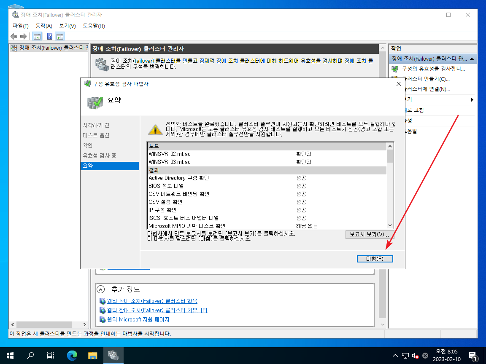Click the center pane scroll-up arrow
Image resolution: width=486 pixels, height=364 pixels.
point(383,48)
